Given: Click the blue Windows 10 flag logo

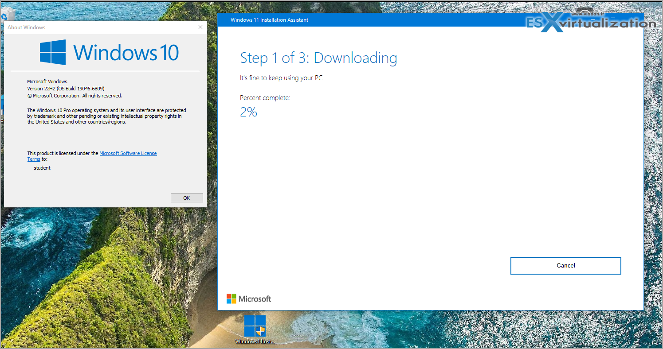Looking at the screenshot, I should coord(53,52).
